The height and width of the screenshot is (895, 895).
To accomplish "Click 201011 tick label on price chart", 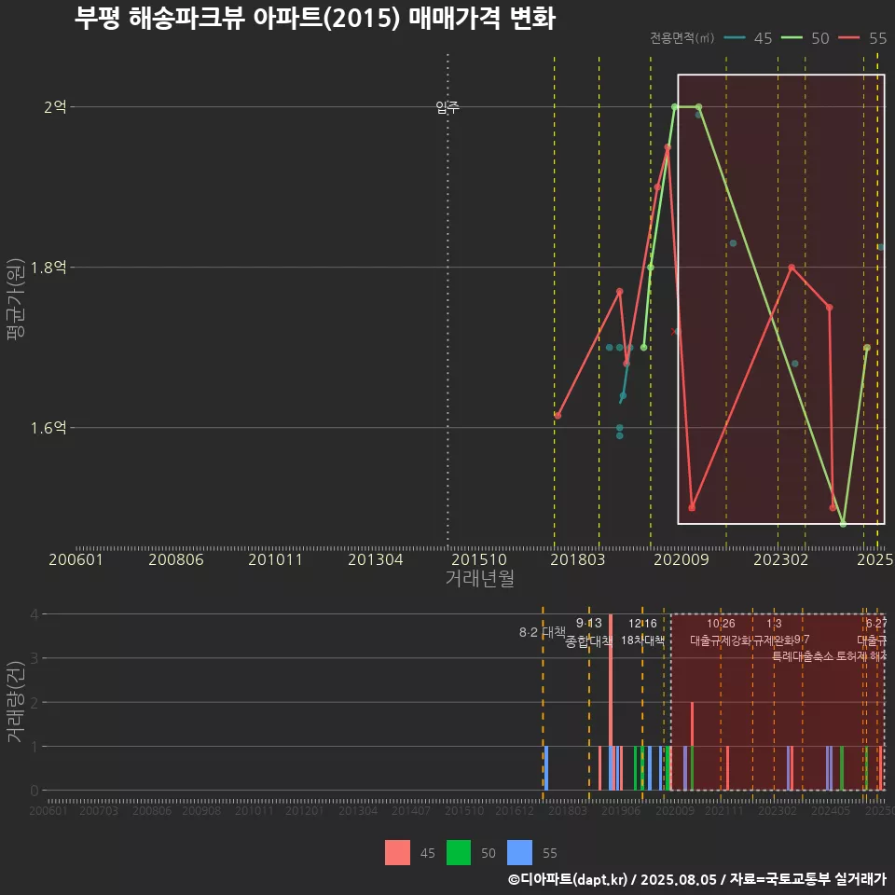I will pos(275,559).
